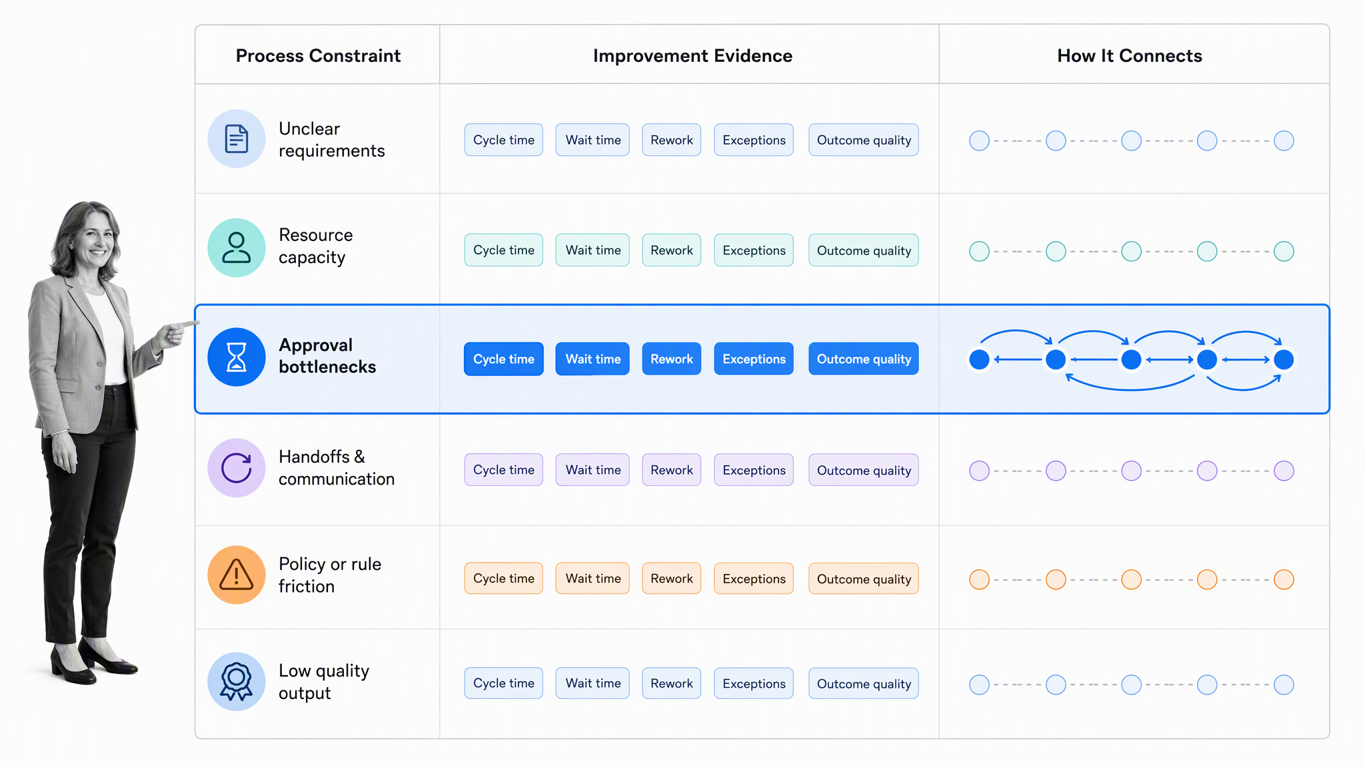The width and height of the screenshot is (1365, 767).
Task: Click Cycle time in Policy or rule friction row
Action: pos(504,579)
